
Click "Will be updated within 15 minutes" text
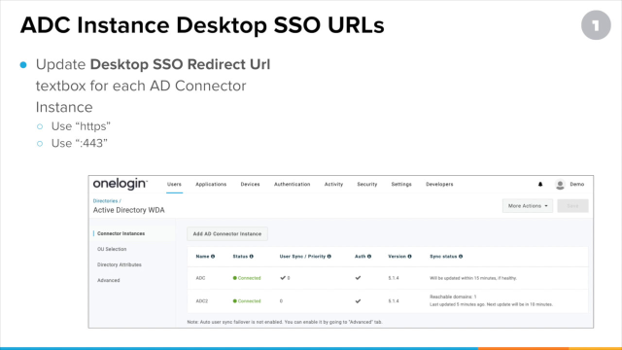pos(473,278)
